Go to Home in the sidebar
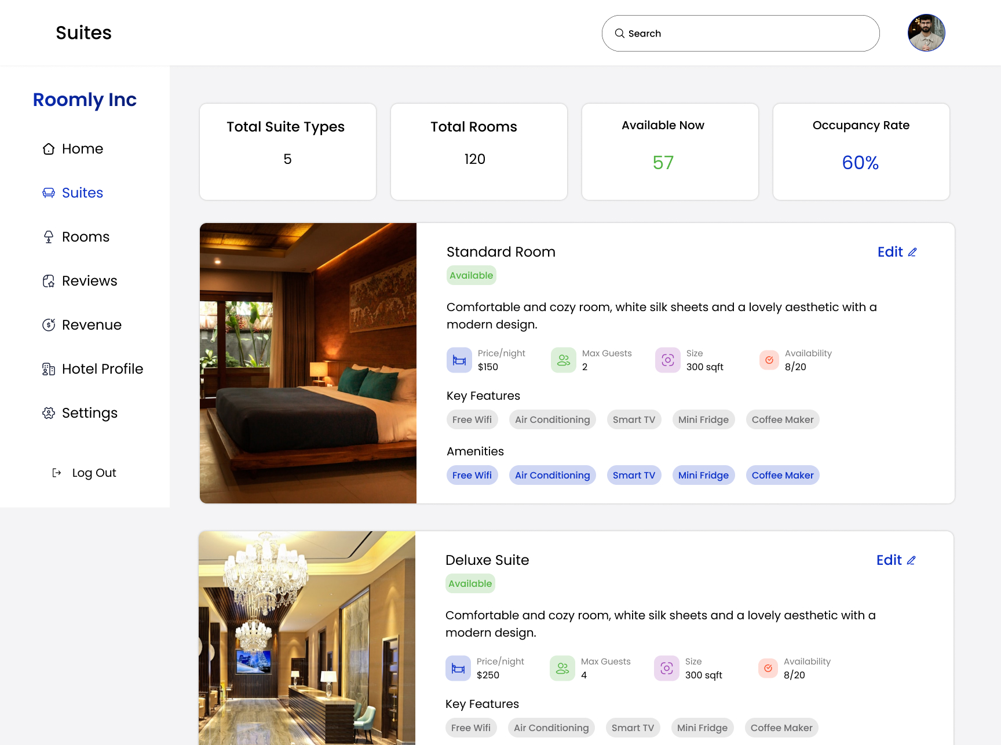This screenshot has height=745, width=1001. point(73,149)
